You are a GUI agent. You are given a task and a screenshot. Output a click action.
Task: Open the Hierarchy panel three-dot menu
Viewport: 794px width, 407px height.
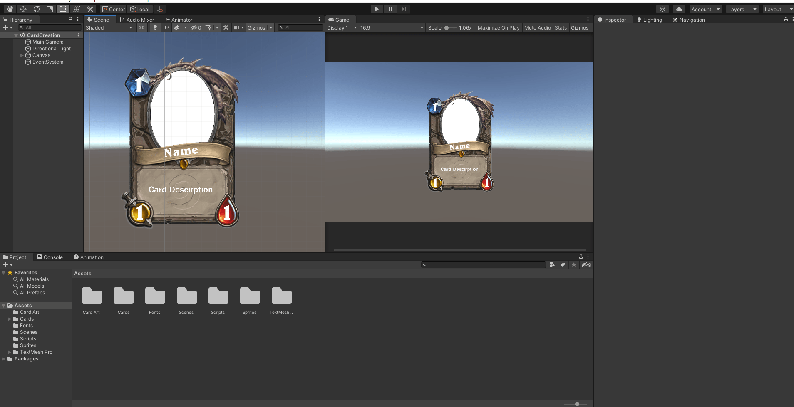pyautogui.click(x=78, y=20)
